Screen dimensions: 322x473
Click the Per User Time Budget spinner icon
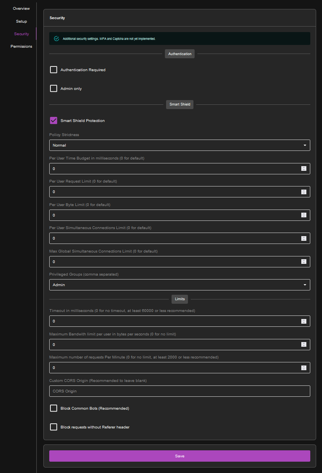pos(304,168)
